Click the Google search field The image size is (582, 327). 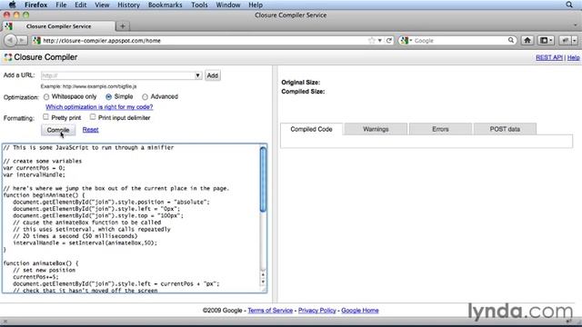coord(460,40)
